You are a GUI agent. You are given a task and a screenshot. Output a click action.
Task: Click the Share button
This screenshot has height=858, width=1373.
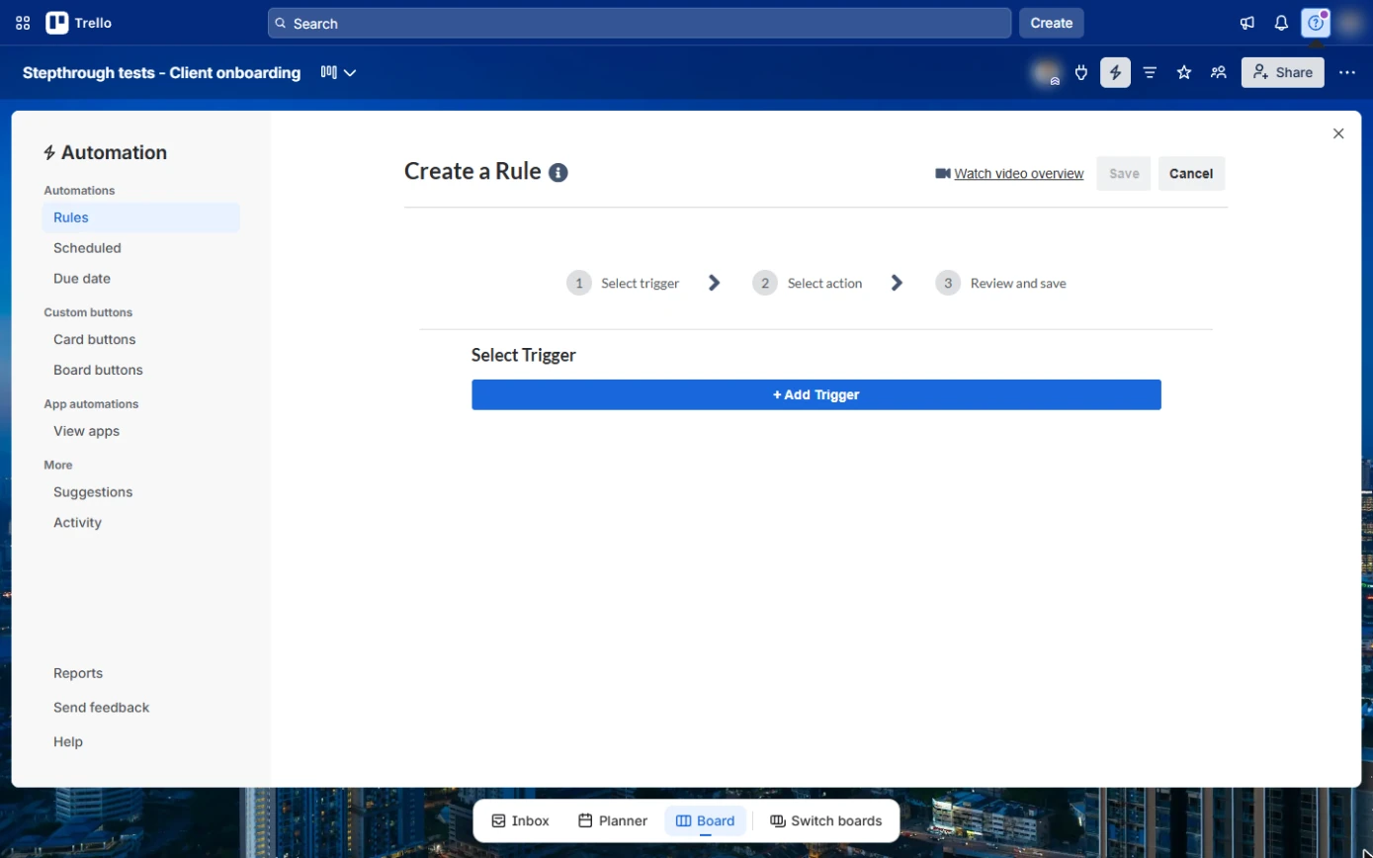click(1283, 72)
